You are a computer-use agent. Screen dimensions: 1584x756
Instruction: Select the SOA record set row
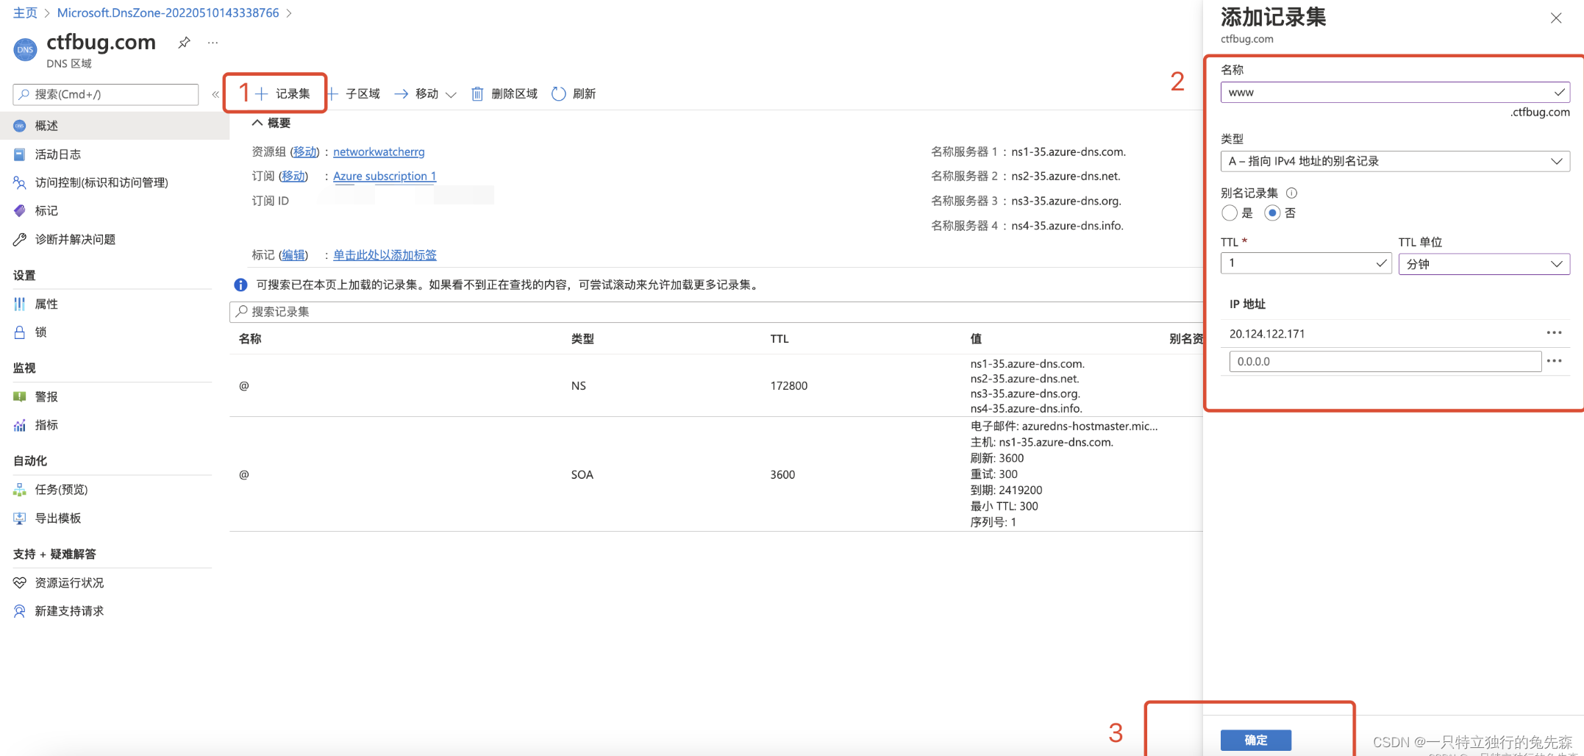click(716, 474)
